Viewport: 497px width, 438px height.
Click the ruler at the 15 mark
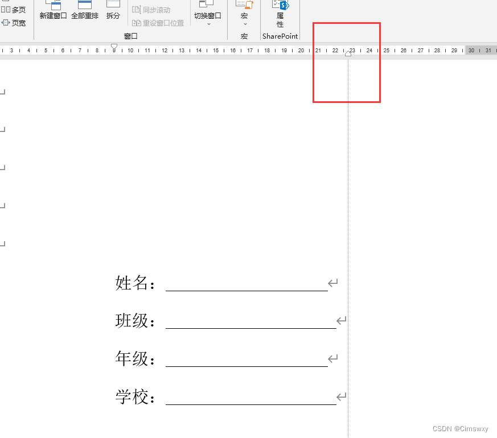coord(216,50)
